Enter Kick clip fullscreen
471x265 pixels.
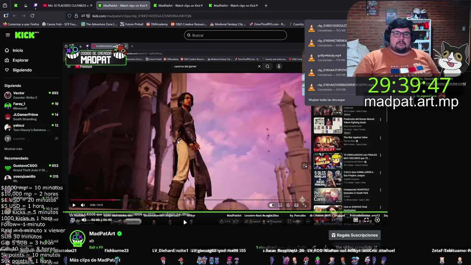[366, 220]
